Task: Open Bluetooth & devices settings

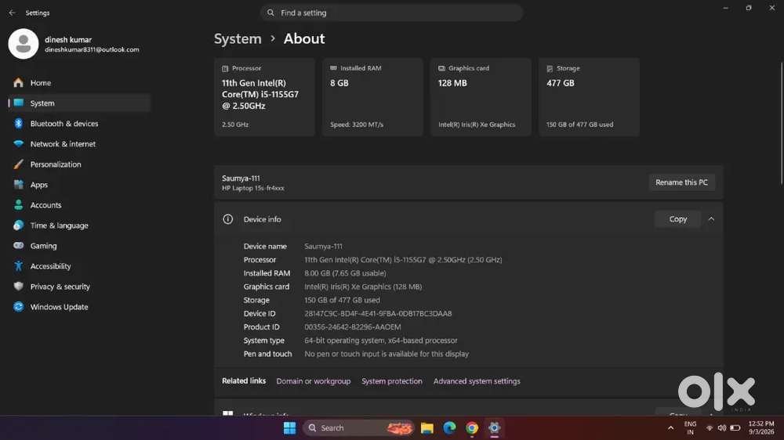Action: (x=64, y=124)
